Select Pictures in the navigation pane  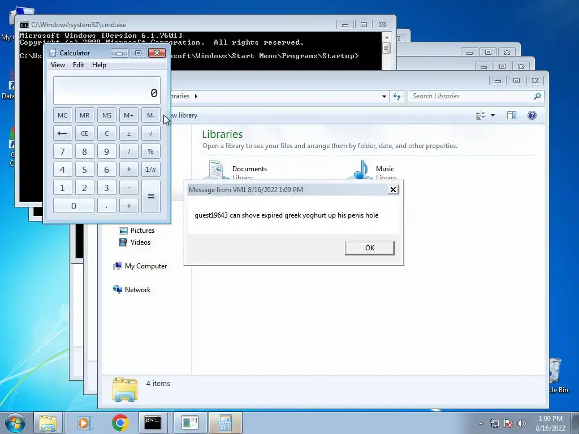click(137, 231)
